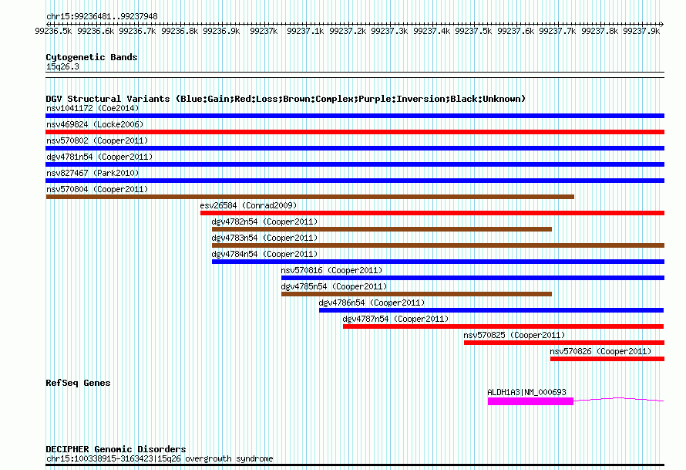
Task: Click the dgv4787n54 red loss bar
Action: (x=503, y=326)
